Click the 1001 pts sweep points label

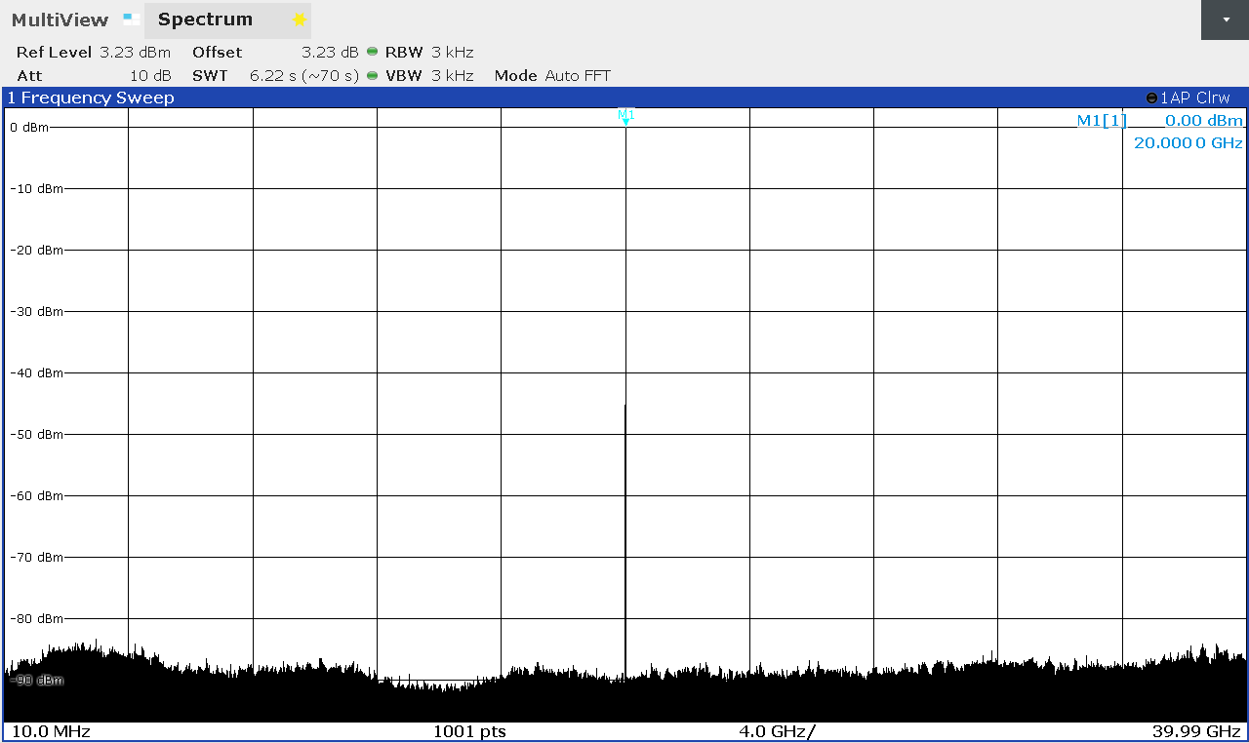coord(469,731)
